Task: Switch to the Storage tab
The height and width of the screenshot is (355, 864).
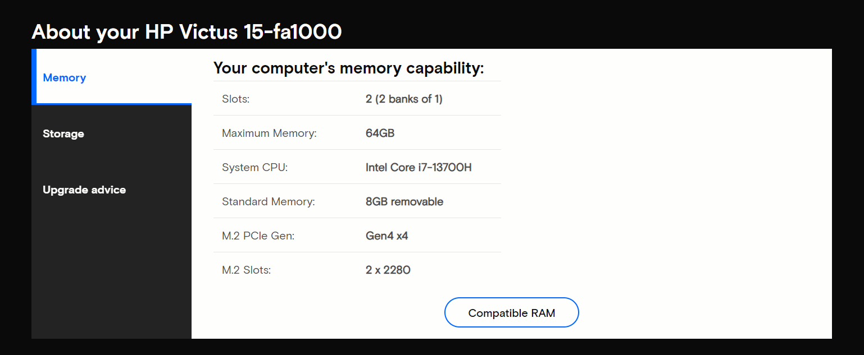Action: click(111, 133)
